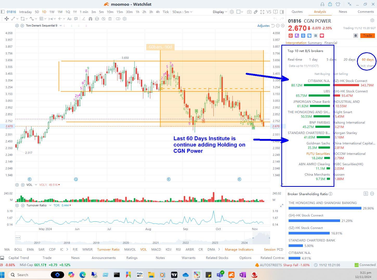
Task: Show more indicators chevron after IC
Action: (67, 249)
